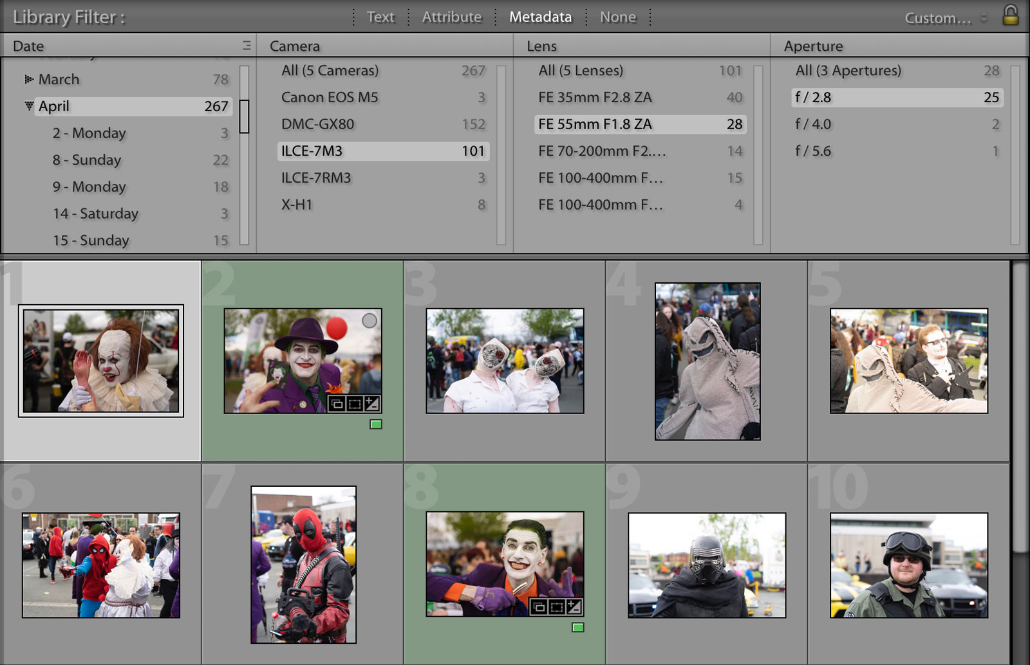Open the Camera column header menu
Screen dimensions: 1030x665
pyautogui.click(x=294, y=46)
